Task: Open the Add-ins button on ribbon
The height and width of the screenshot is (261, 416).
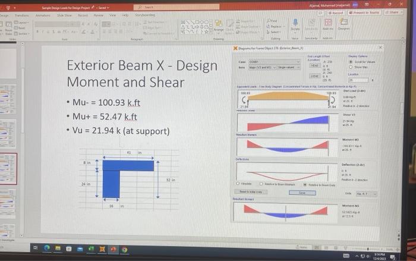Action: (328, 24)
